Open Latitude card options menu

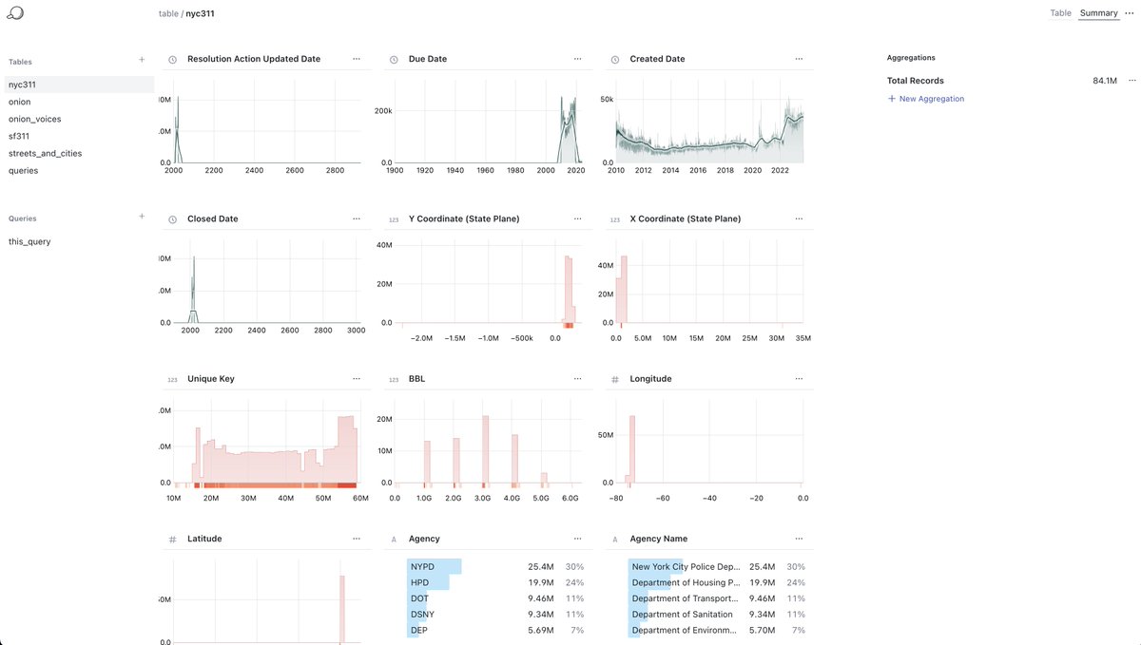(x=357, y=539)
